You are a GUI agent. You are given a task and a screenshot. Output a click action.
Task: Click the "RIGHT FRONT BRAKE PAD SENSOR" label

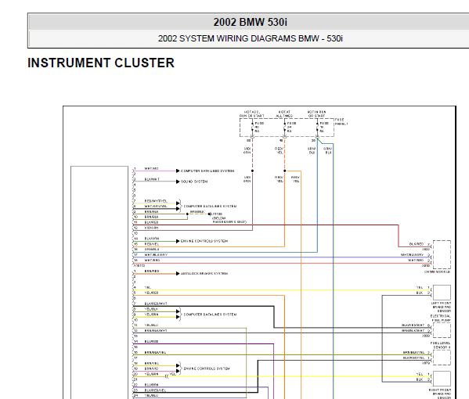pos(440,394)
